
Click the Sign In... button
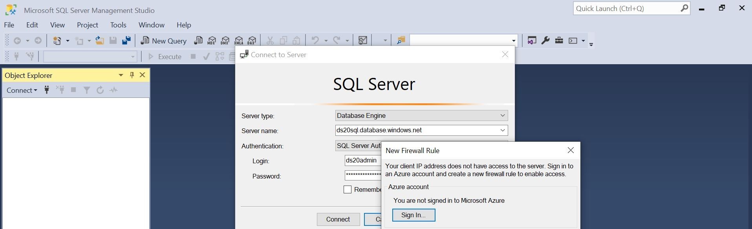pos(414,215)
